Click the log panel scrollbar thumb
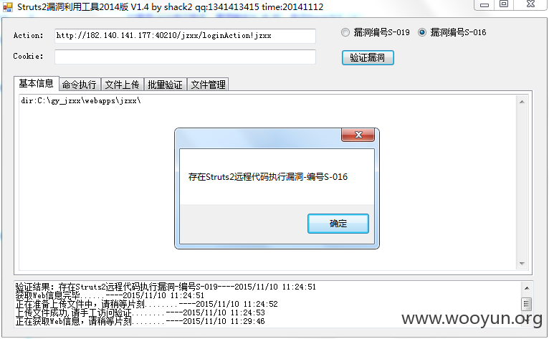Screen dimensions: 549x339 tap(526, 304)
